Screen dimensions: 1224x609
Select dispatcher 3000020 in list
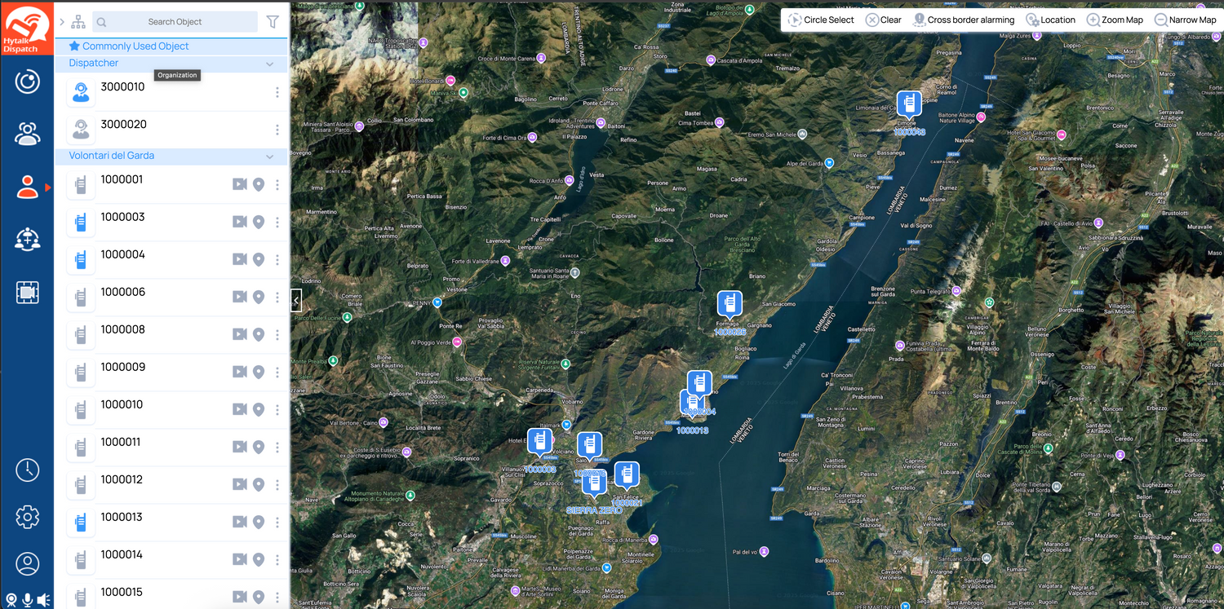pyautogui.click(x=171, y=130)
